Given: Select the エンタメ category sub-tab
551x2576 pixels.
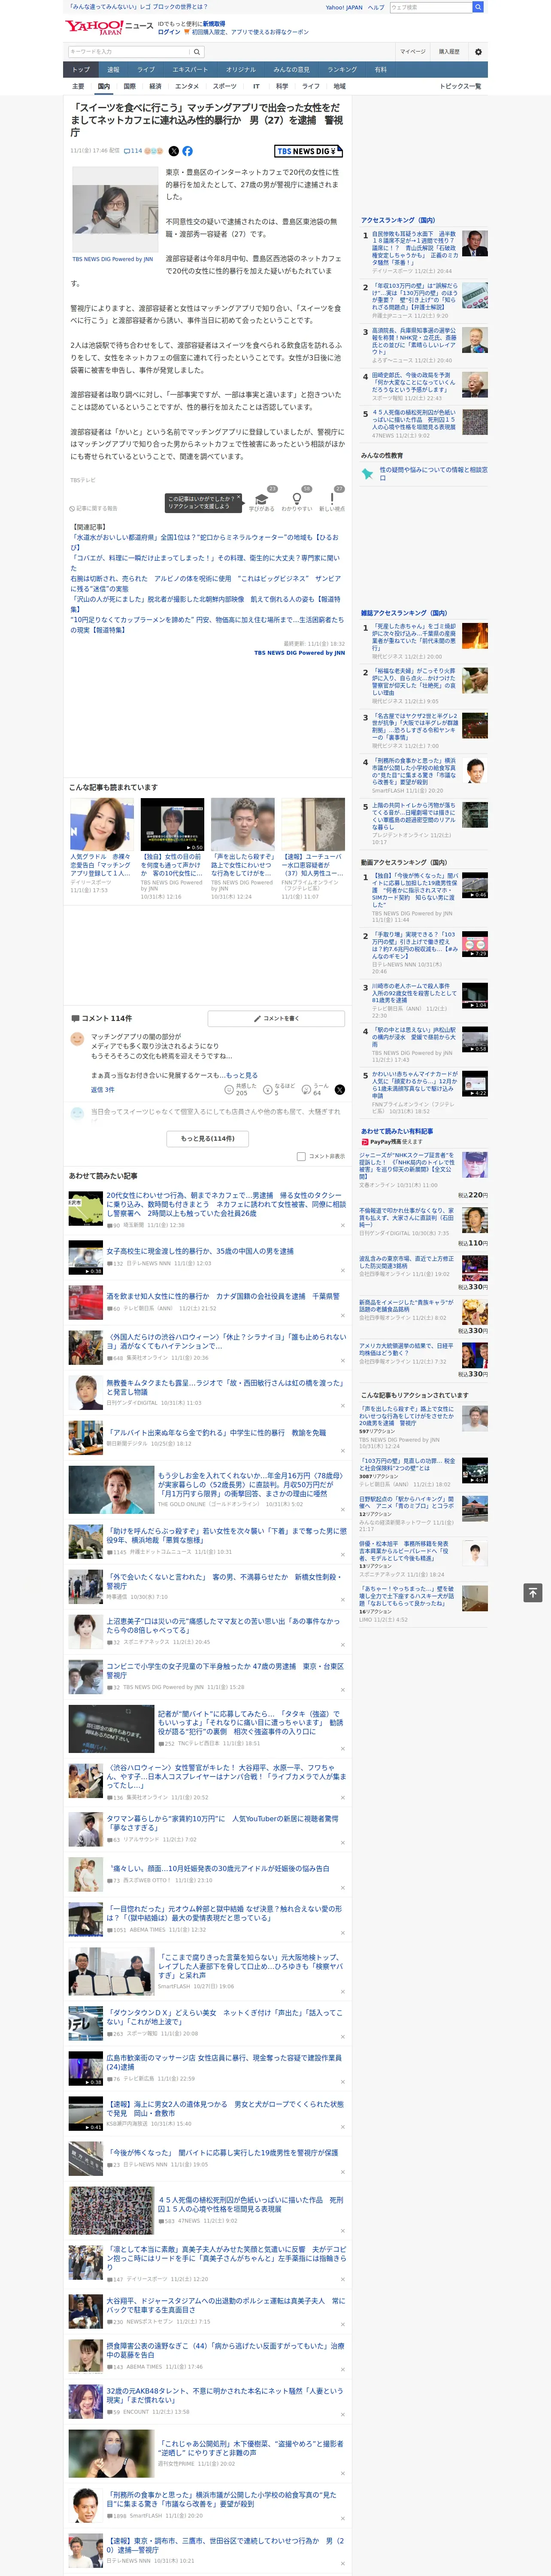Looking at the screenshot, I should 187,86.
